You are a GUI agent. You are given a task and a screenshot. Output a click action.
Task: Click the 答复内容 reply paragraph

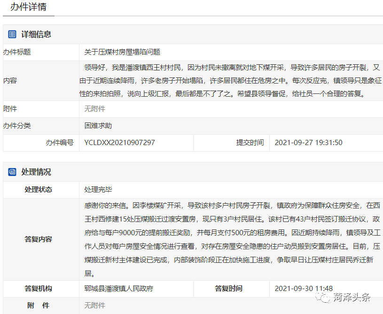[x=230, y=239]
